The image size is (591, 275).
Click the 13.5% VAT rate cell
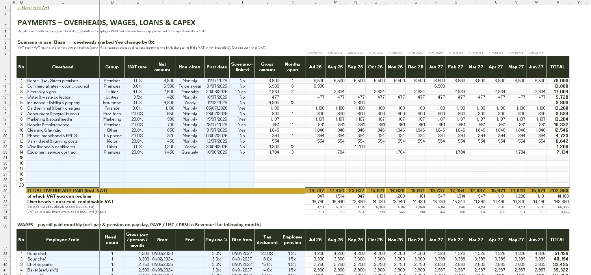pyautogui.click(x=137, y=97)
